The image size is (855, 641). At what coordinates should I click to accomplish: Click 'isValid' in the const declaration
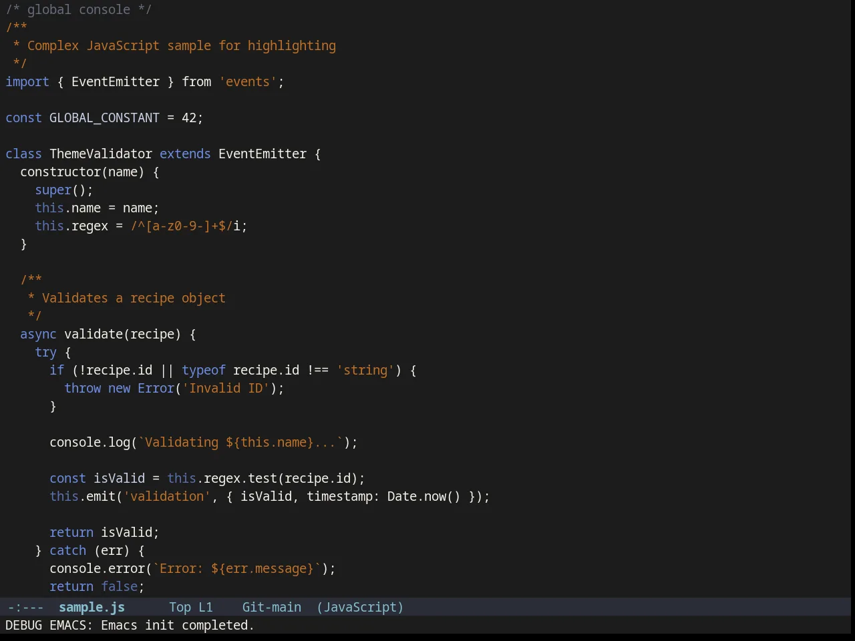click(119, 478)
